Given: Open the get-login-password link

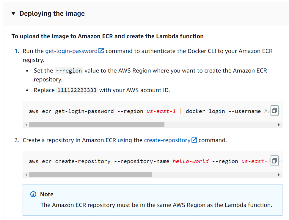Looking at the screenshot, I should 71,51.
